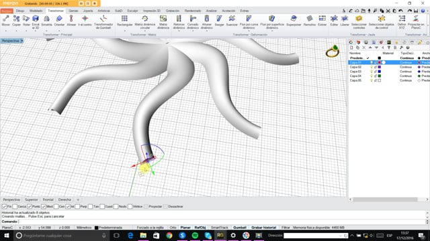Toggle the Tan object snap checkbox

point(91,207)
